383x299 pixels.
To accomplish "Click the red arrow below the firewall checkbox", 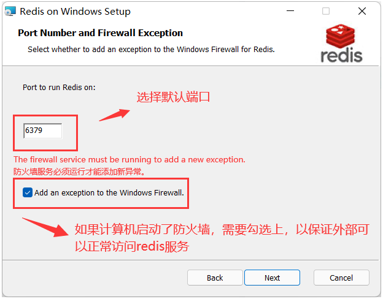I will pyautogui.click(x=45, y=227).
